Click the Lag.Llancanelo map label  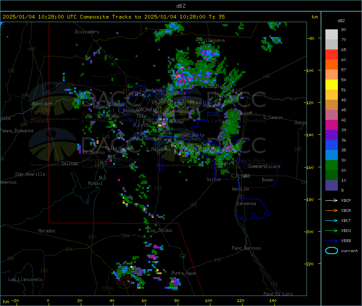tap(26, 280)
